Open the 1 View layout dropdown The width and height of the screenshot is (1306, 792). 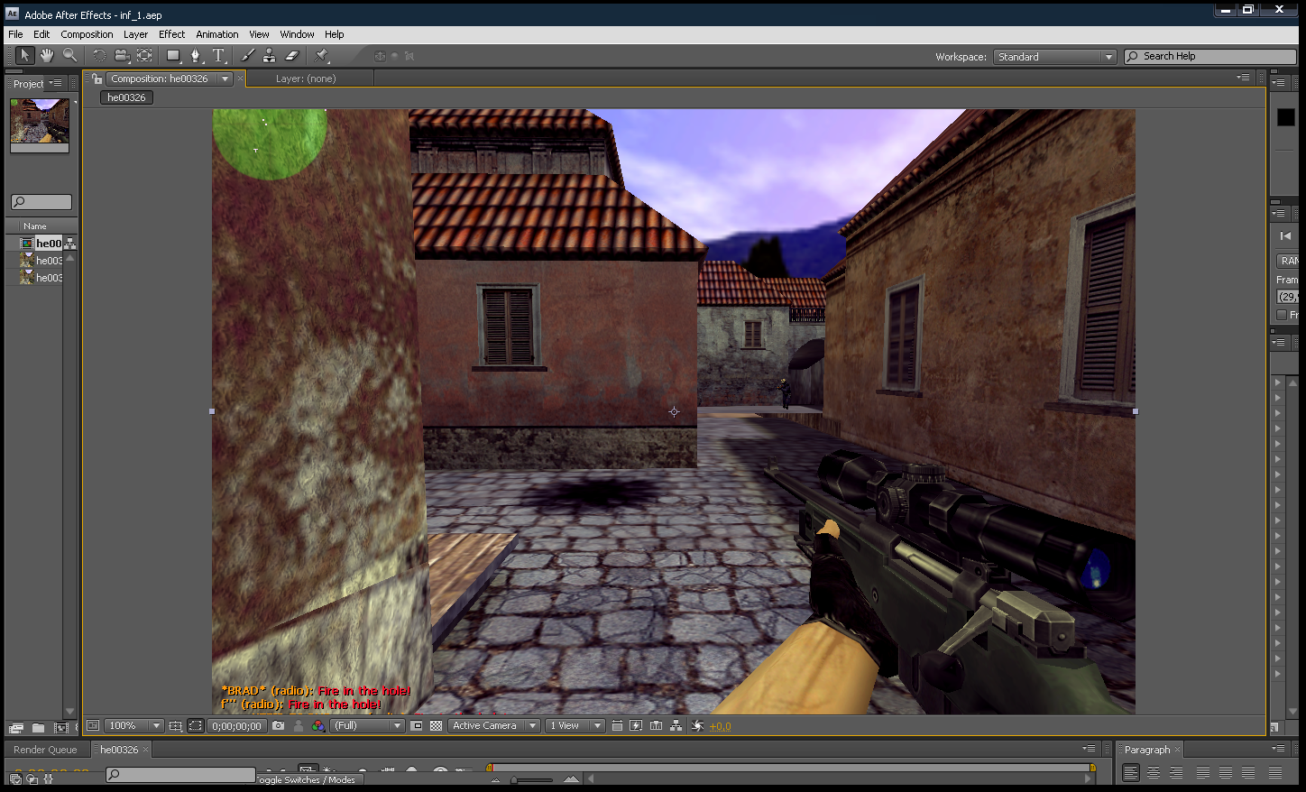pos(575,725)
